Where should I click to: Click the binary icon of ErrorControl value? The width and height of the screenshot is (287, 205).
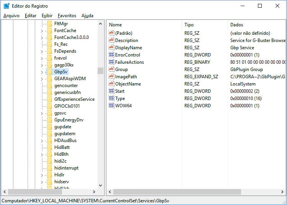(111, 55)
